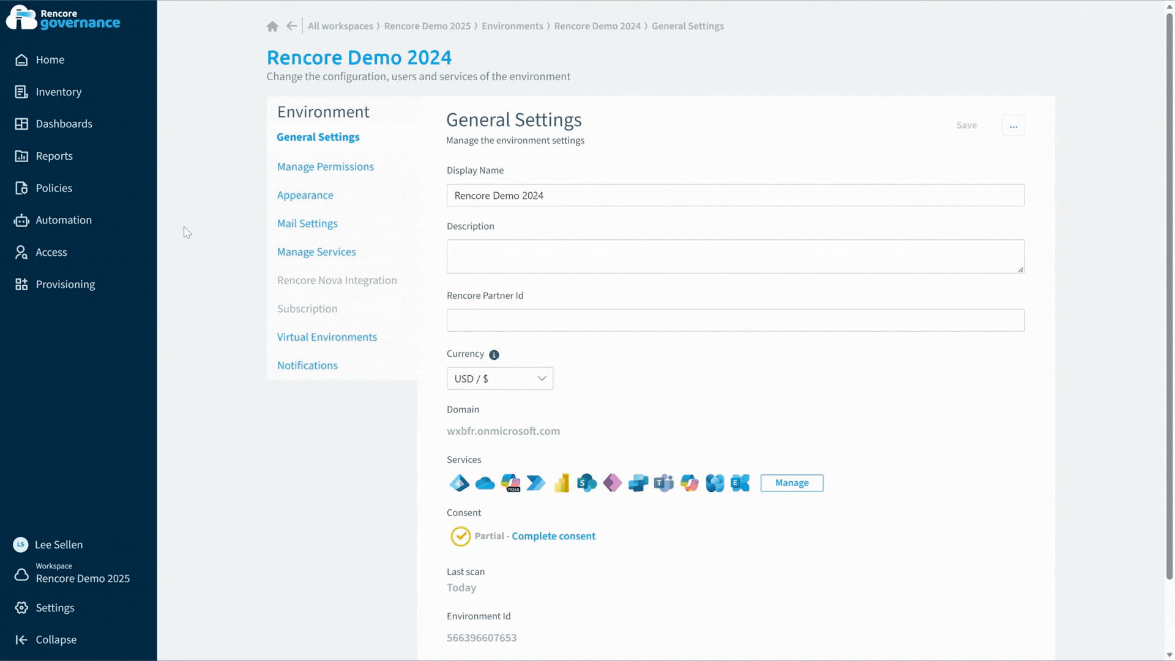The height and width of the screenshot is (661, 1175).
Task: Select the Power BI service icon
Action: point(562,483)
